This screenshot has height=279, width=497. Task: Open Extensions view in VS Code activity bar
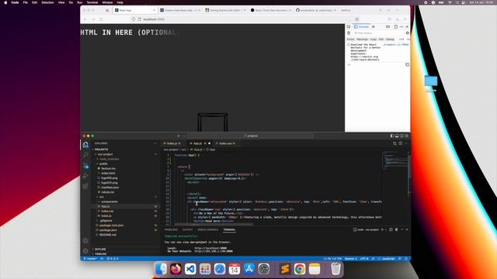click(x=85, y=186)
